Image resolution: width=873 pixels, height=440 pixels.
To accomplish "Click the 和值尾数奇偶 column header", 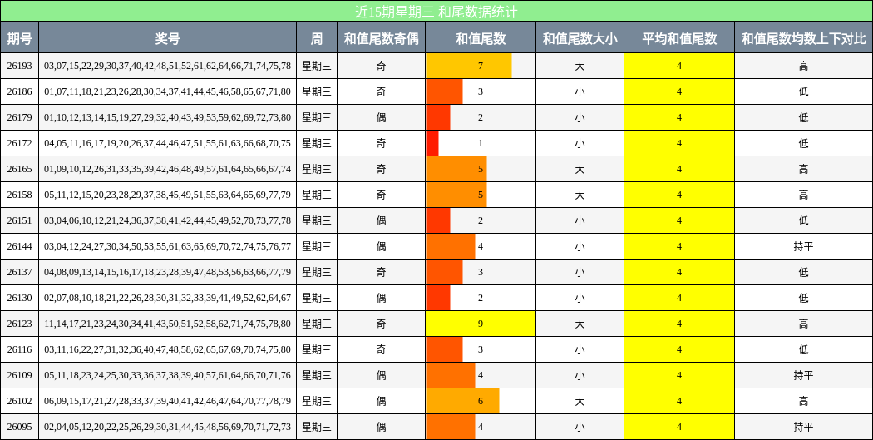I will (x=381, y=38).
